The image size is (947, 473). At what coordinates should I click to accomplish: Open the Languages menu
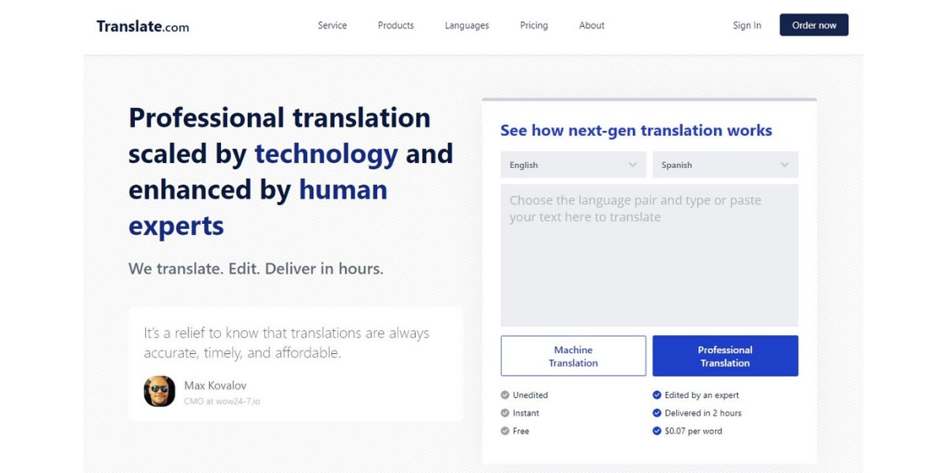point(466,25)
